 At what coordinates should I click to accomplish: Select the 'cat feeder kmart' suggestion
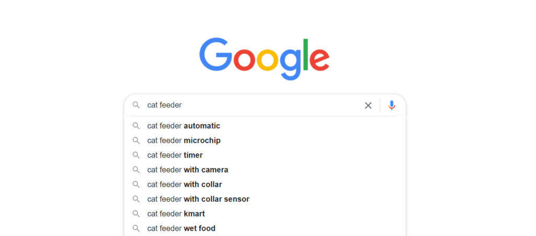tap(265, 214)
